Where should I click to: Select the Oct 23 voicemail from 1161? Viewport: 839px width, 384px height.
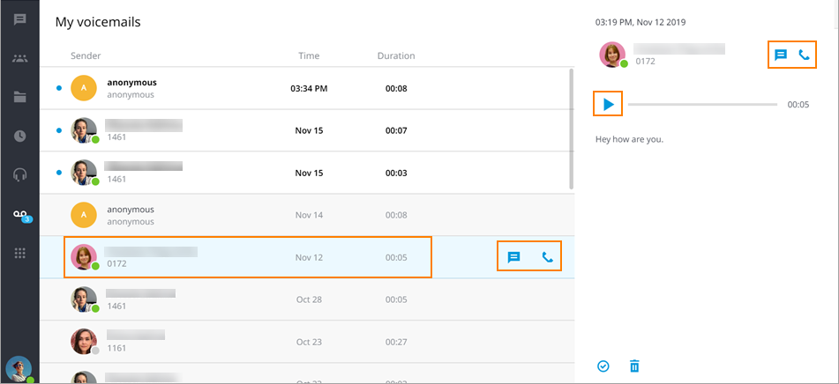coord(307,342)
